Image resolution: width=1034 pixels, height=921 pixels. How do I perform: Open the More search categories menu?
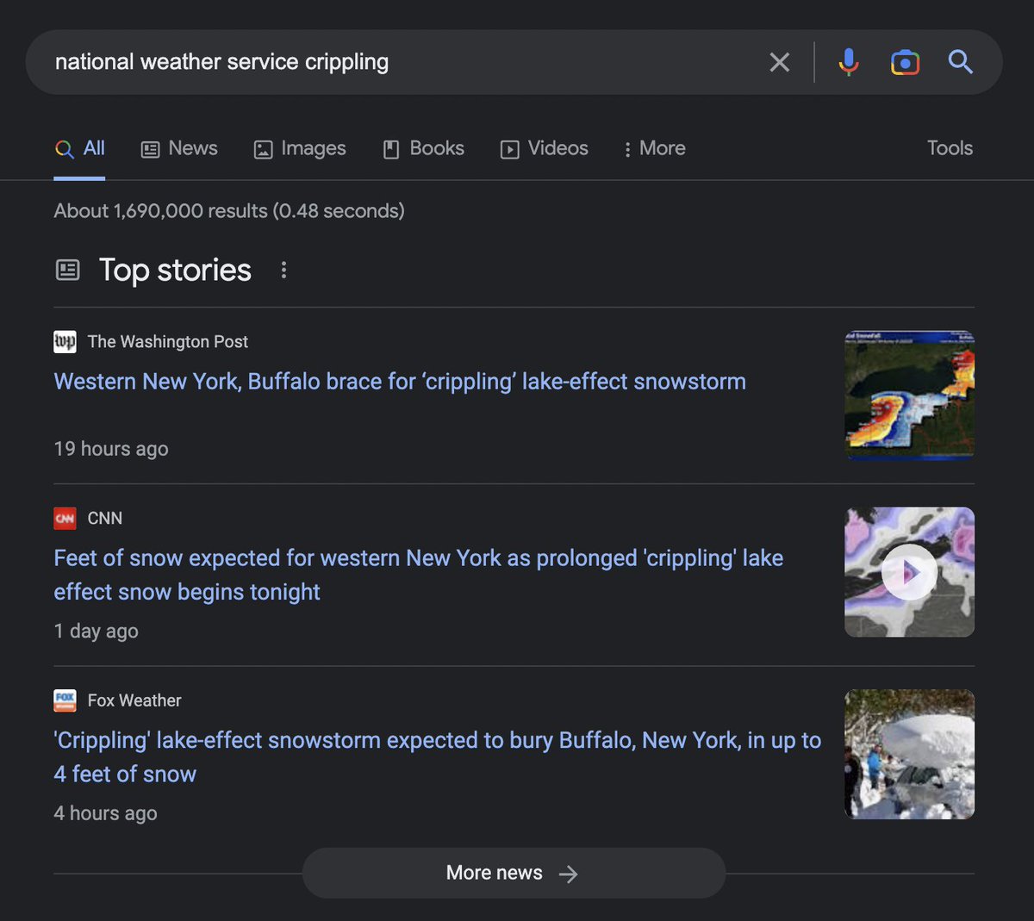click(x=655, y=148)
